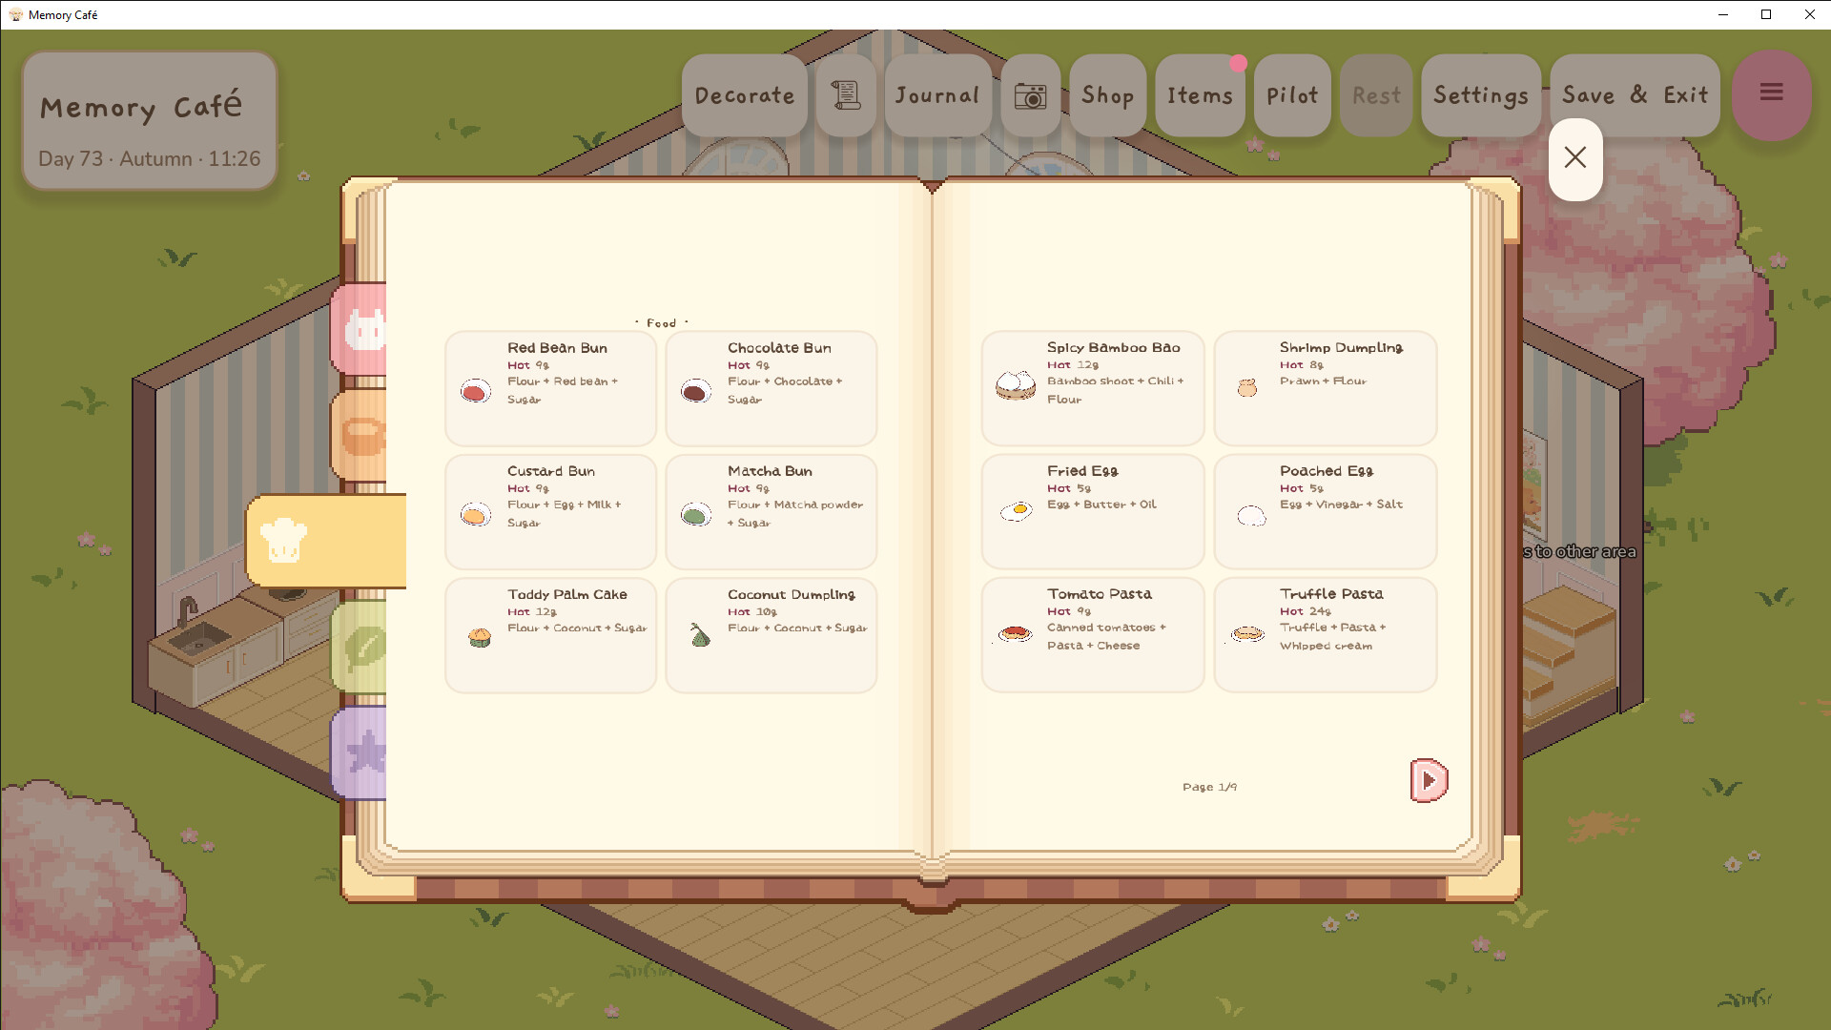Go to next recipe page
1831x1030 pixels.
coord(1429,781)
